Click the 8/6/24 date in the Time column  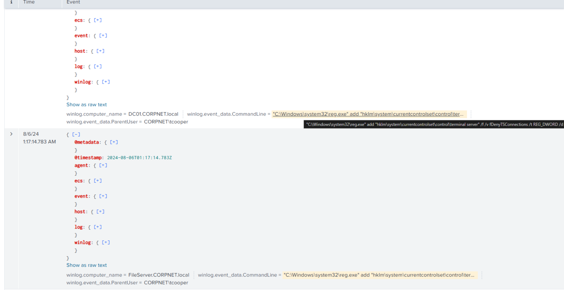pyautogui.click(x=31, y=134)
